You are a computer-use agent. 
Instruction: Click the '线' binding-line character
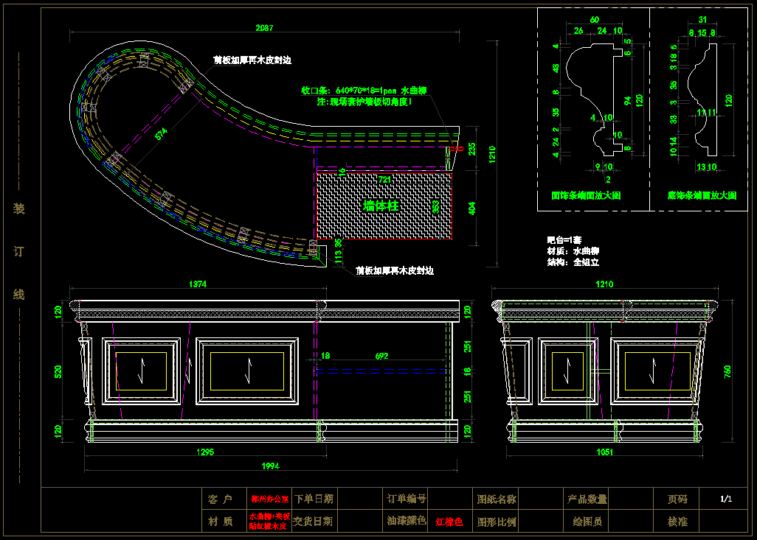pos(19,294)
